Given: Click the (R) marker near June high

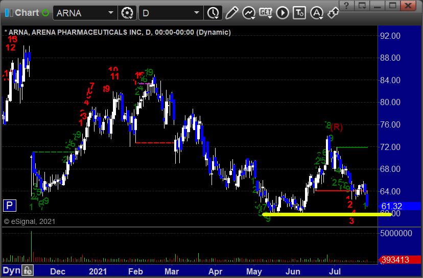Looking at the screenshot, I should [336, 127].
